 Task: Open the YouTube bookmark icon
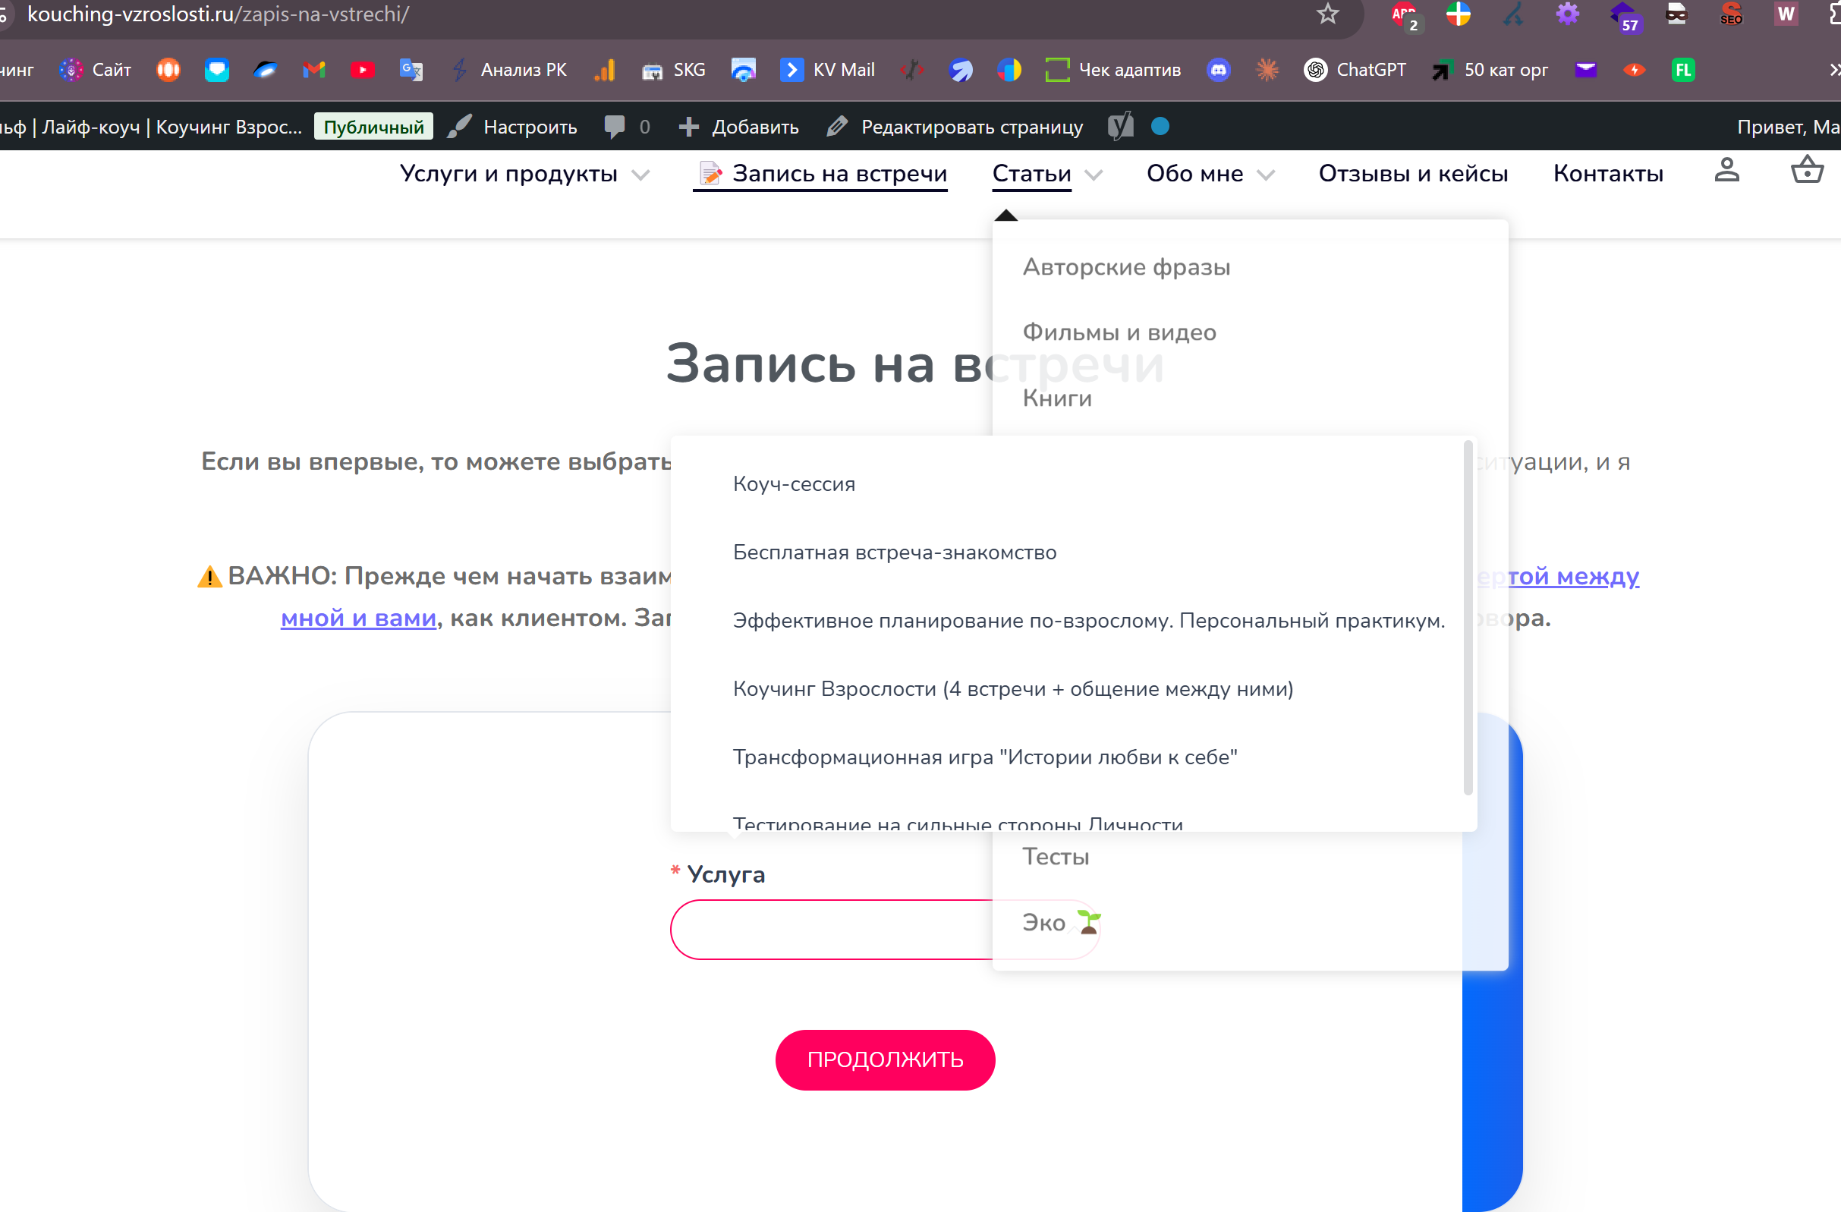[362, 70]
